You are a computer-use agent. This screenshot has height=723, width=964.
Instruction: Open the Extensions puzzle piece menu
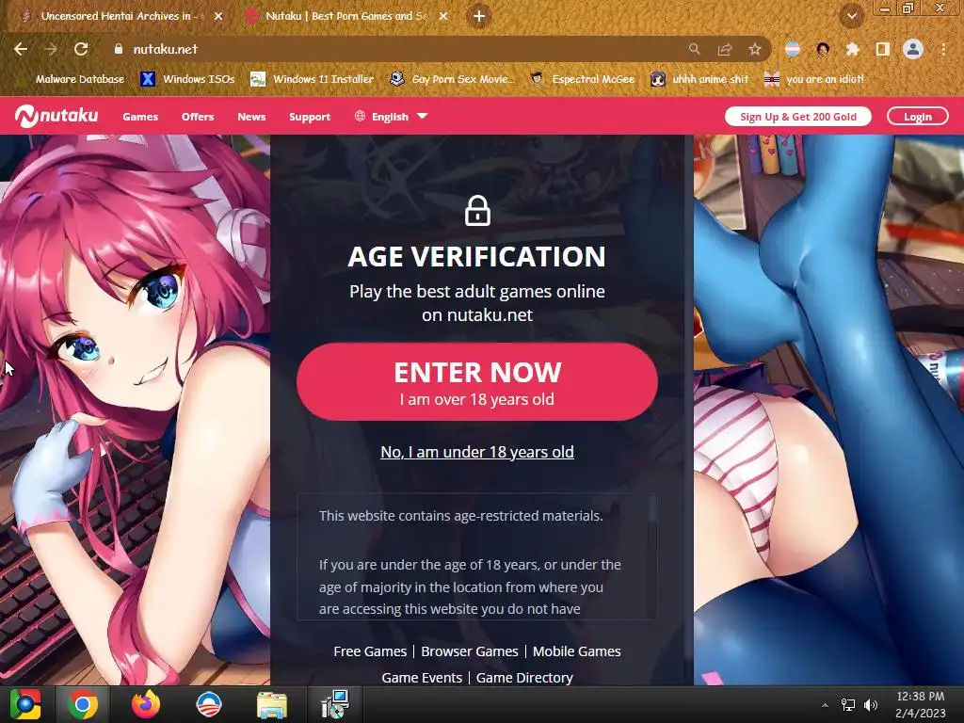[x=853, y=49]
